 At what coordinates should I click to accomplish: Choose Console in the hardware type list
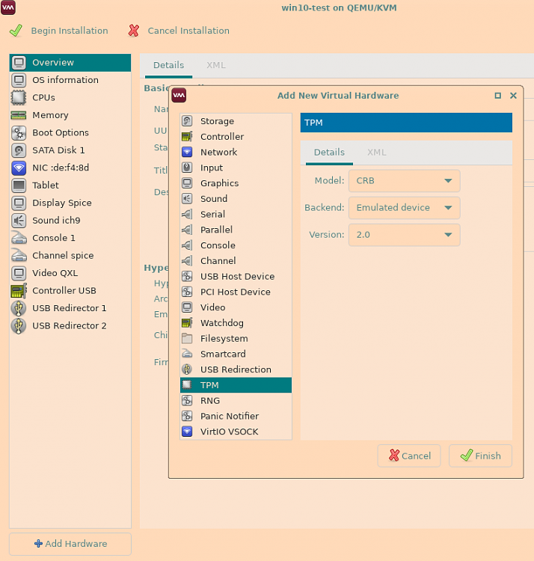236,245
